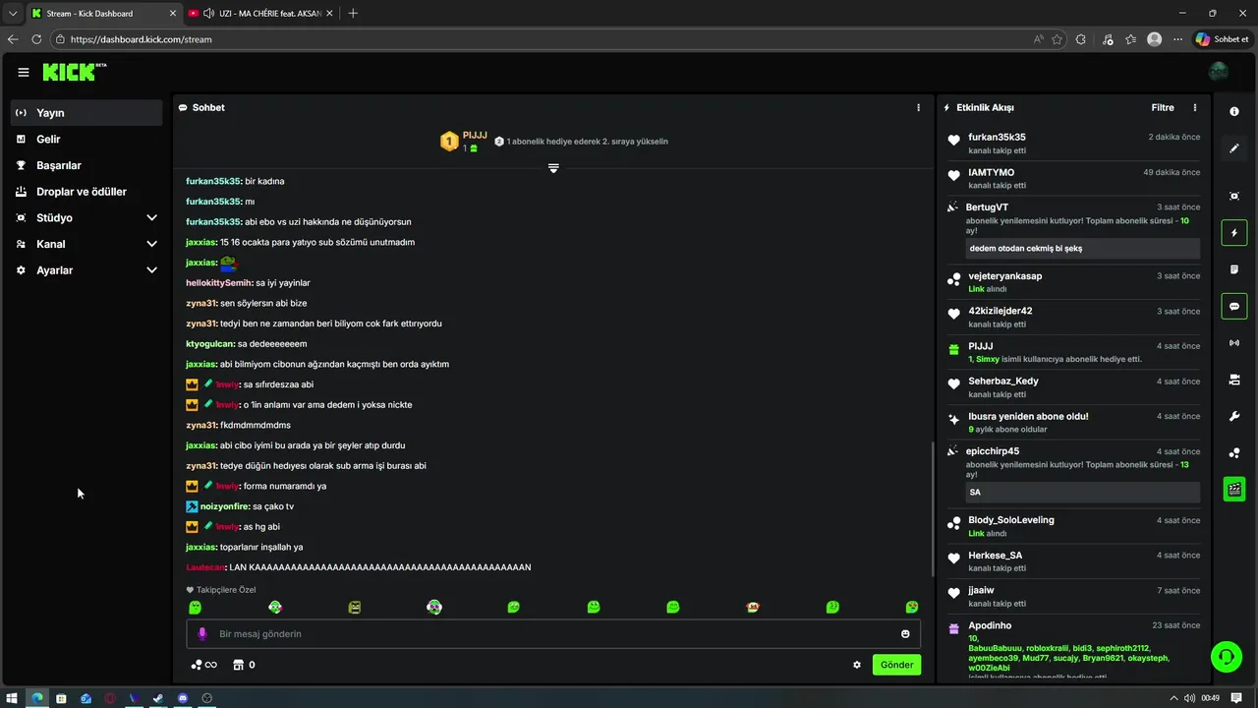Image resolution: width=1258 pixels, height=708 pixels.
Task: Click chat username hellokittySemih
Action: [x=219, y=283]
